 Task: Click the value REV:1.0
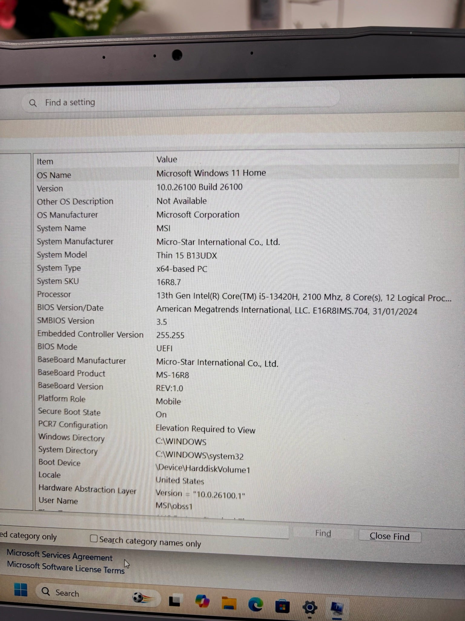[170, 388]
